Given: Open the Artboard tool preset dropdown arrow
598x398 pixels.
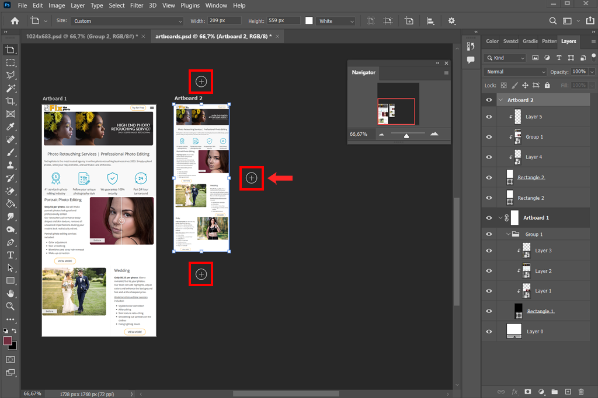Looking at the screenshot, I should pos(46,21).
